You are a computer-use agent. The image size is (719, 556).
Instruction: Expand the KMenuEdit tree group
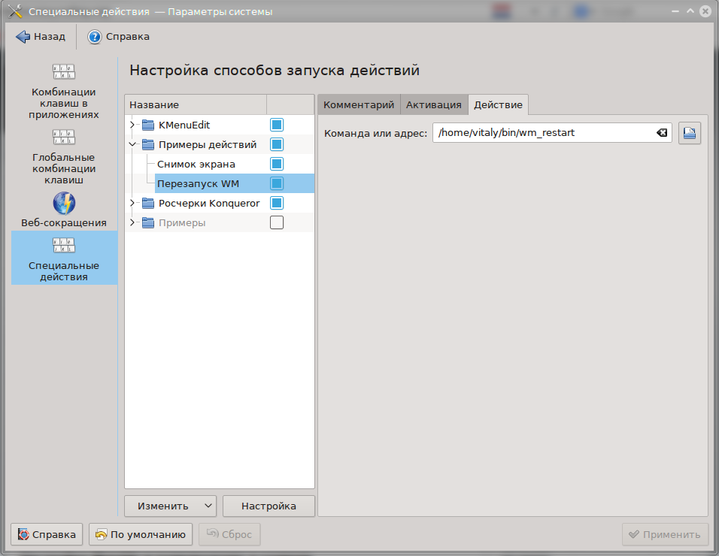[132, 125]
